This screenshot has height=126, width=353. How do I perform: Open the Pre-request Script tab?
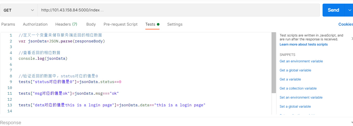120,24
